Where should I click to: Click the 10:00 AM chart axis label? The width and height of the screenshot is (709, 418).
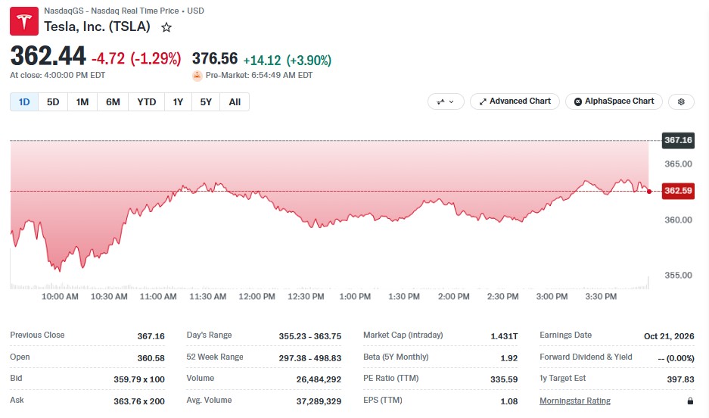[60, 297]
